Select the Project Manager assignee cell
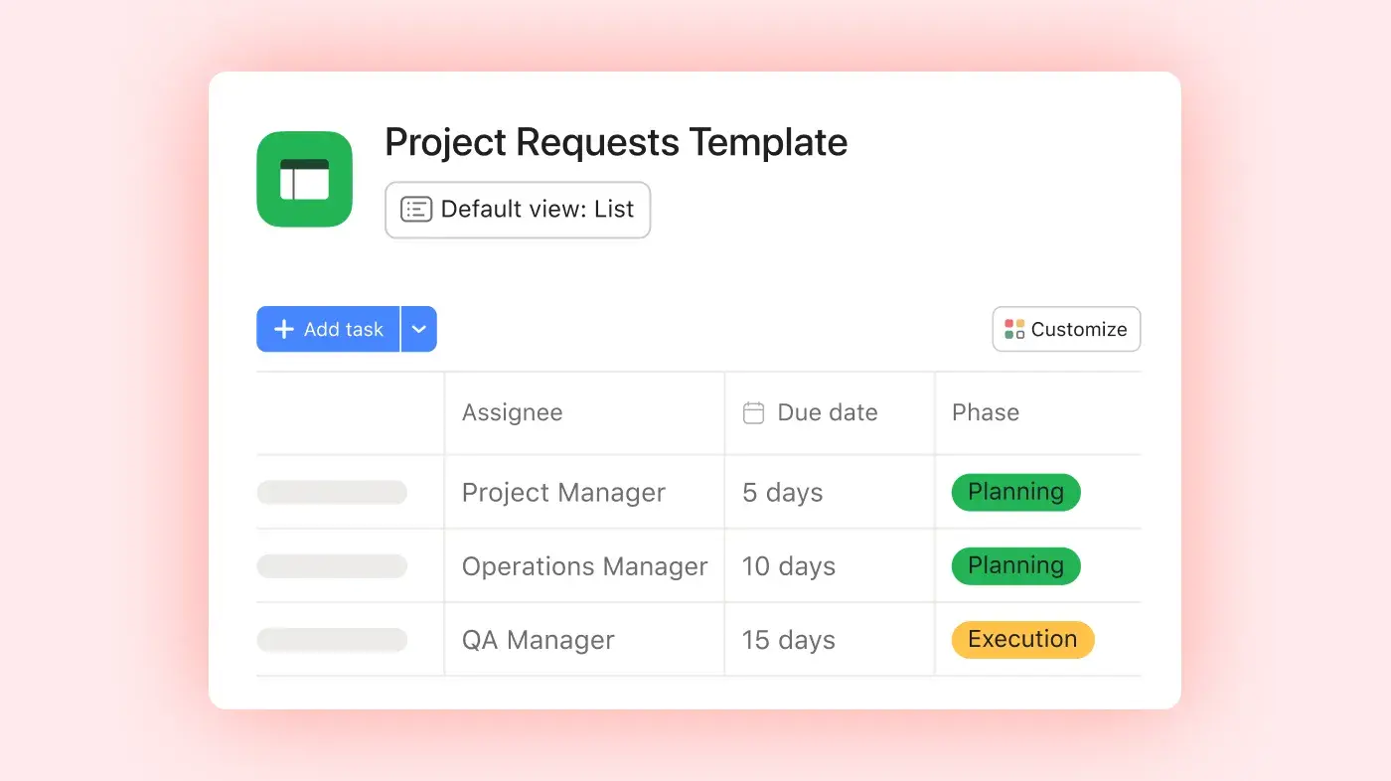The height and width of the screenshot is (781, 1391). (563, 493)
